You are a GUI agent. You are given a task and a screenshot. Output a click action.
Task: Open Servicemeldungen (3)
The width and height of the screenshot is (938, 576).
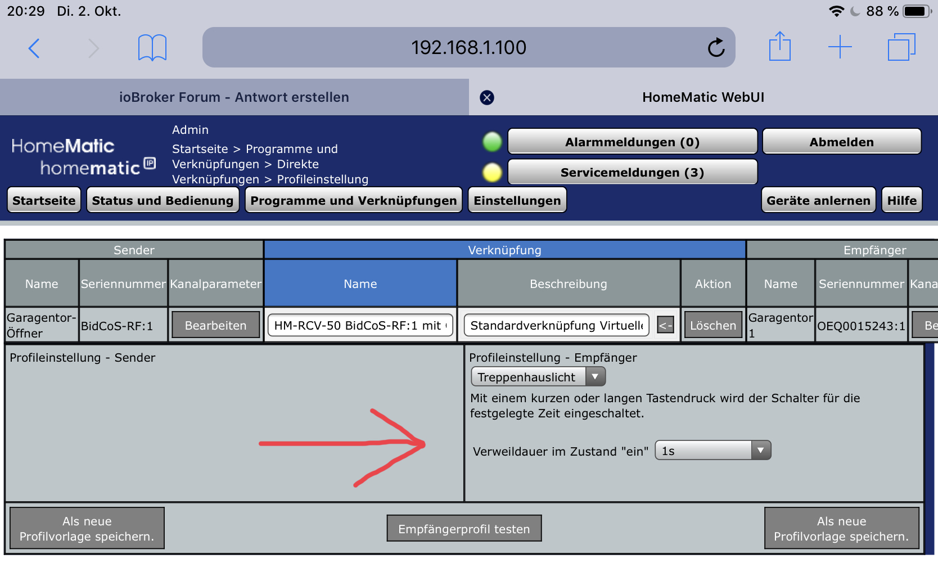point(632,172)
